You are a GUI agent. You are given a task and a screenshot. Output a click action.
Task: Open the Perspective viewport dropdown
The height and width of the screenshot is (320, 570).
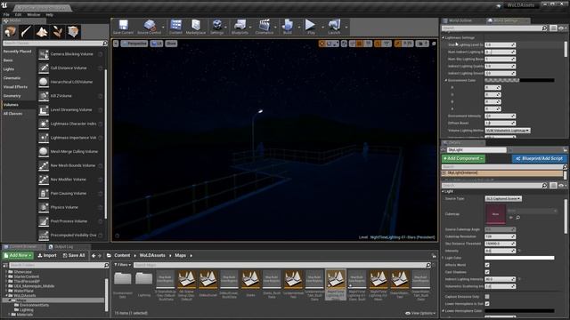coord(134,44)
